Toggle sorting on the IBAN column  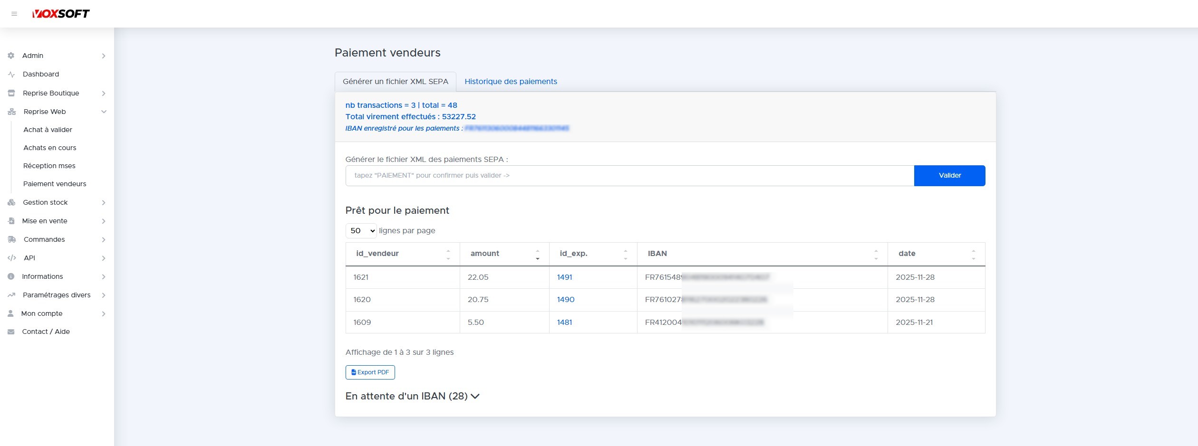pyautogui.click(x=876, y=254)
